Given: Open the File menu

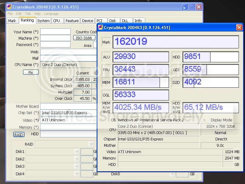Looking at the screenshot, I should click(x=10, y=14).
